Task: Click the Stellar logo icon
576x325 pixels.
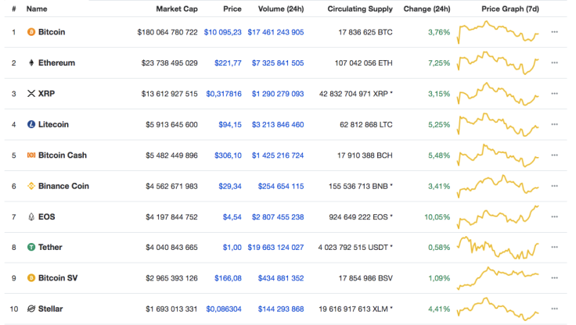Action: coord(31,309)
